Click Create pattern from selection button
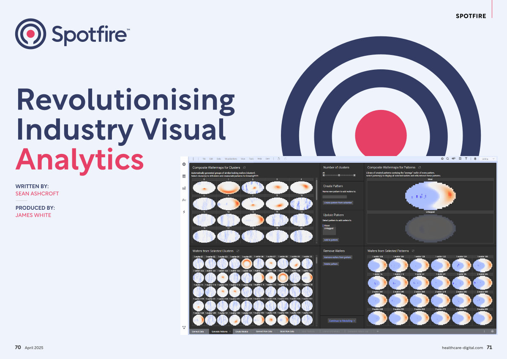 point(337,203)
